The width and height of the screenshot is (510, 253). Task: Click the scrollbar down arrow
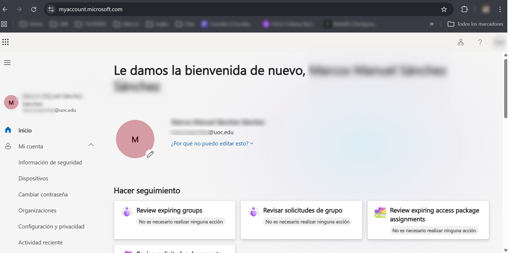coord(505,250)
